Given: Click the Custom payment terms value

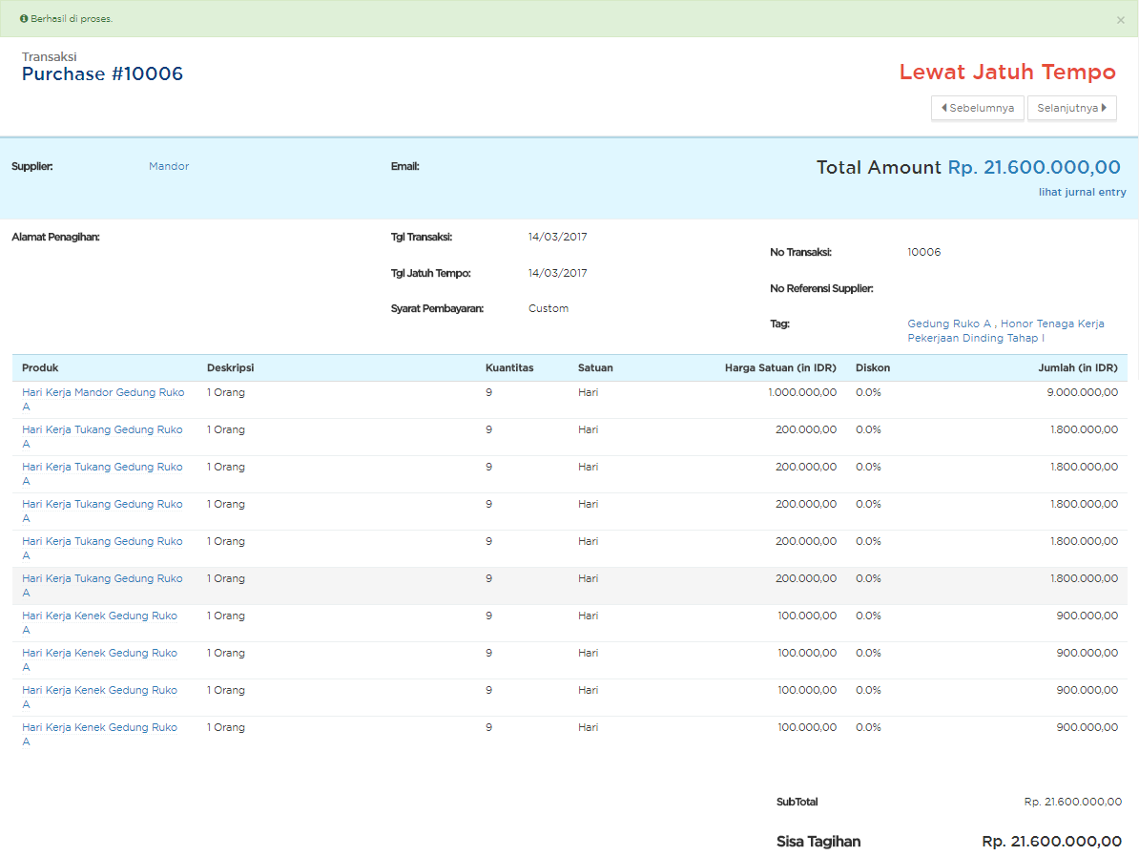Looking at the screenshot, I should 549,309.
